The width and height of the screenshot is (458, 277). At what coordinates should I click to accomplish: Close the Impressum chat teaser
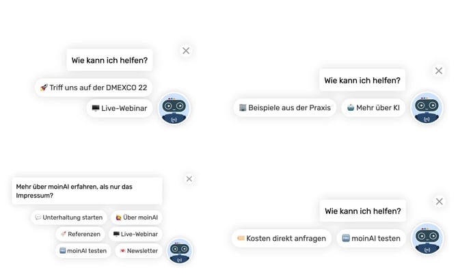coord(189,179)
